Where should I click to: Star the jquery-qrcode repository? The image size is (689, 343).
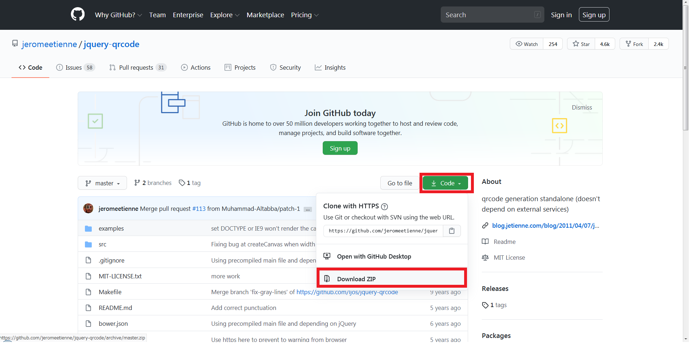pos(581,44)
